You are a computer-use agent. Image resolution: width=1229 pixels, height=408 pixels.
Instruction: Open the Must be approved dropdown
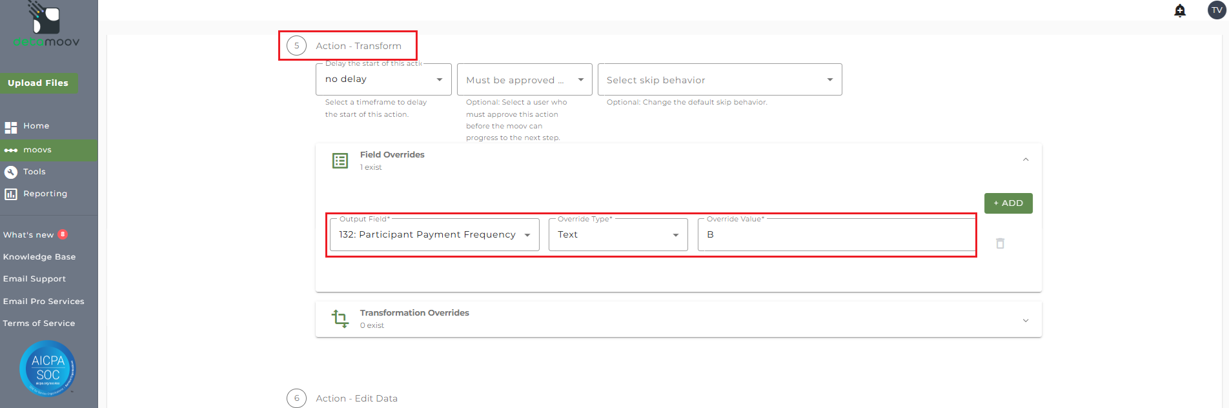point(524,80)
